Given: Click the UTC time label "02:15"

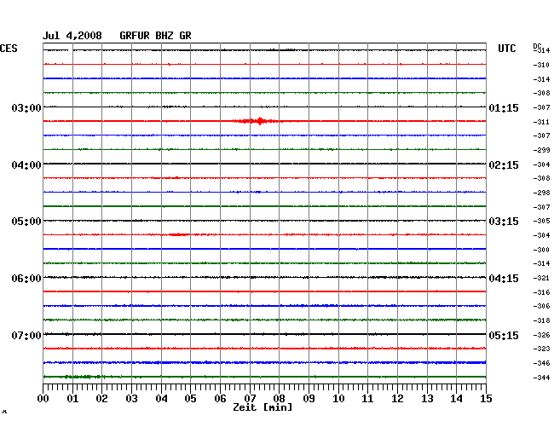Looking at the screenshot, I should [x=504, y=165].
